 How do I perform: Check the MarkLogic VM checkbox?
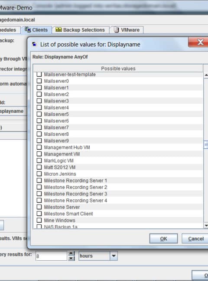[x=39, y=160]
